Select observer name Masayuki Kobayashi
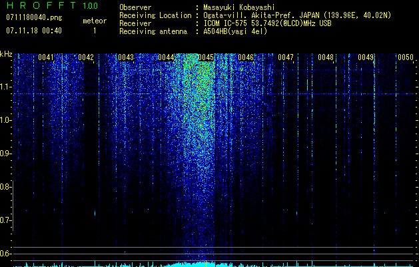This screenshot has width=419, height=267. coord(239,7)
